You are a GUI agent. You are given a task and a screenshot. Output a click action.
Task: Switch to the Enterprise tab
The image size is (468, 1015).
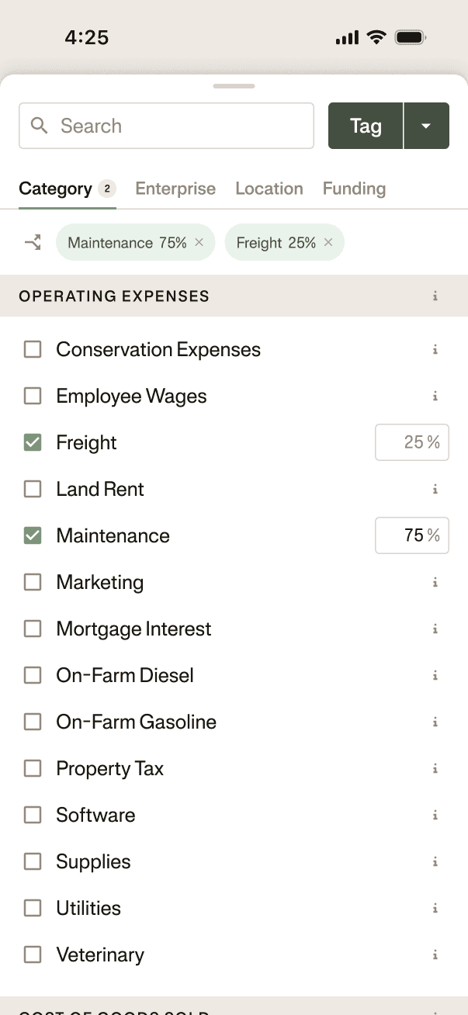coord(175,189)
